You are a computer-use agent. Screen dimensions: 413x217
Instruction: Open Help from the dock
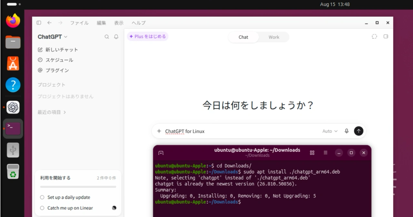[x=13, y=85]
